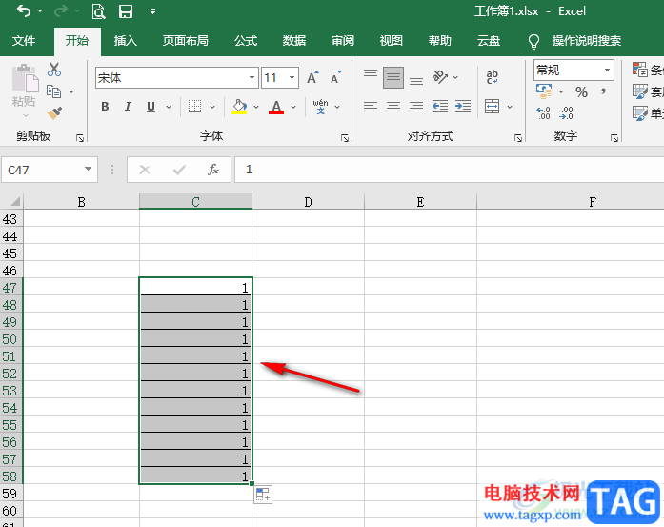
Task: Click the center horizontally icon
Action: (393, 107)
